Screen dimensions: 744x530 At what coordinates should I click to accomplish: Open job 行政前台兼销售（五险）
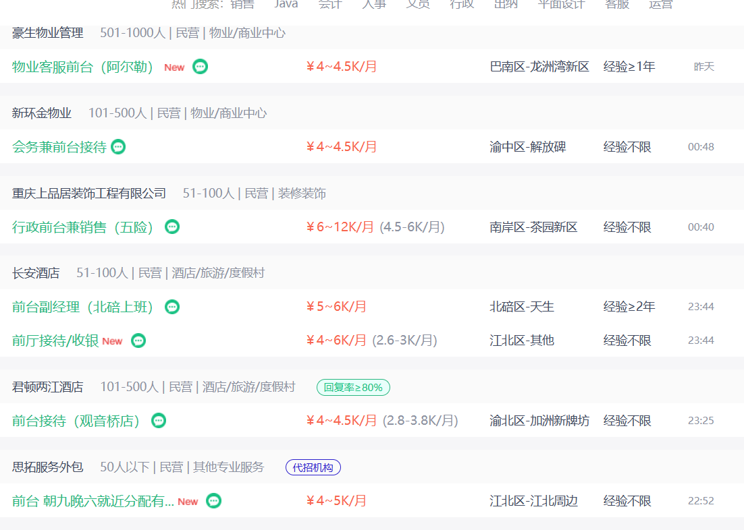point(83,227)
